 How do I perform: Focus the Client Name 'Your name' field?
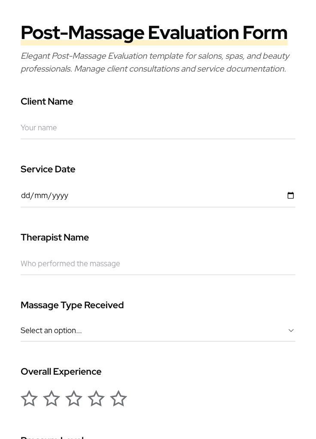click(x=158, y=128)
